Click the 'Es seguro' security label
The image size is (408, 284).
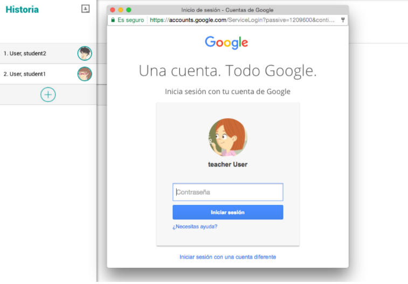tap(130, 20)
